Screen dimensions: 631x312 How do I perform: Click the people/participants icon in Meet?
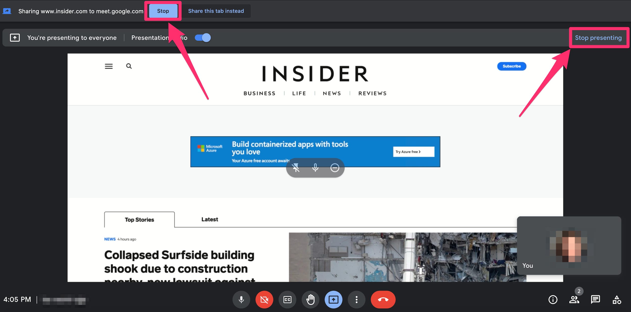[574, 299]
